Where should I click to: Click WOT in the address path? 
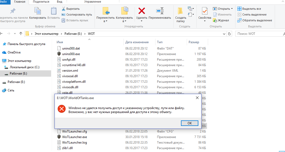(91, 34)
